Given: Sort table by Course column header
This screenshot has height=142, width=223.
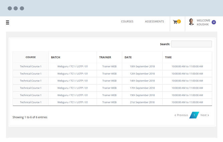Looking at the screenshot, I should point(31,57).
